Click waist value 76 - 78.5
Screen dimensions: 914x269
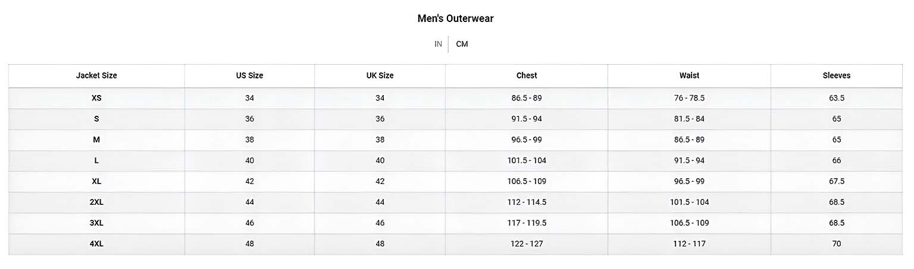pos(689,98)
